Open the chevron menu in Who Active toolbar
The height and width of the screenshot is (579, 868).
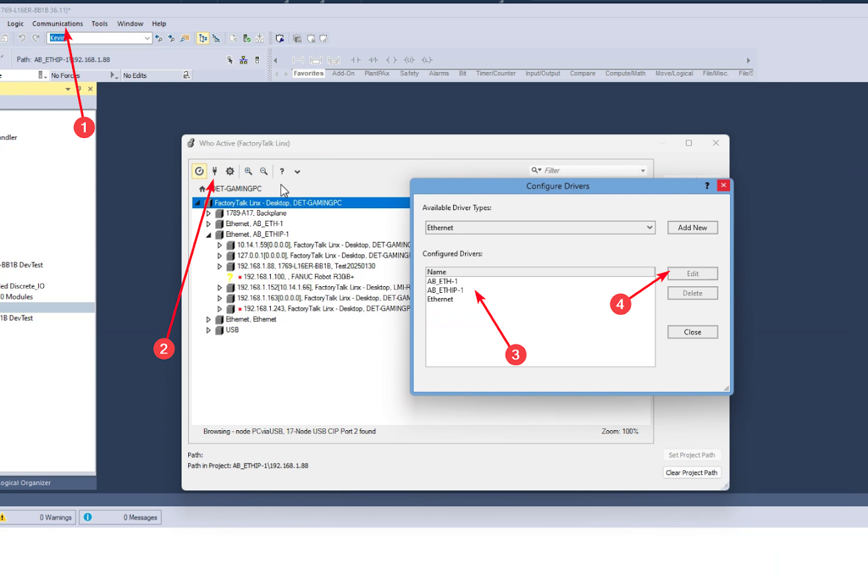coord(298,171)
